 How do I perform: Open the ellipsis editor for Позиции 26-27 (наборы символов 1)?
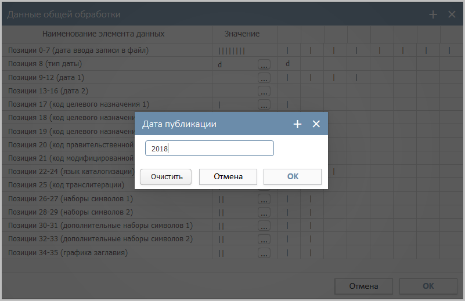(264, 199)
